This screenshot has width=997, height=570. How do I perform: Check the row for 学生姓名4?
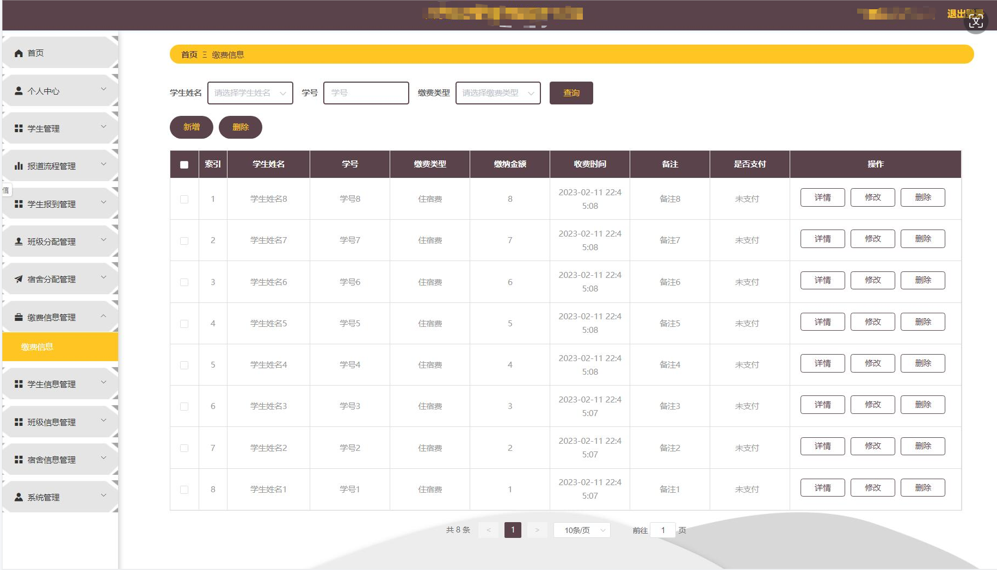point(184,365)
